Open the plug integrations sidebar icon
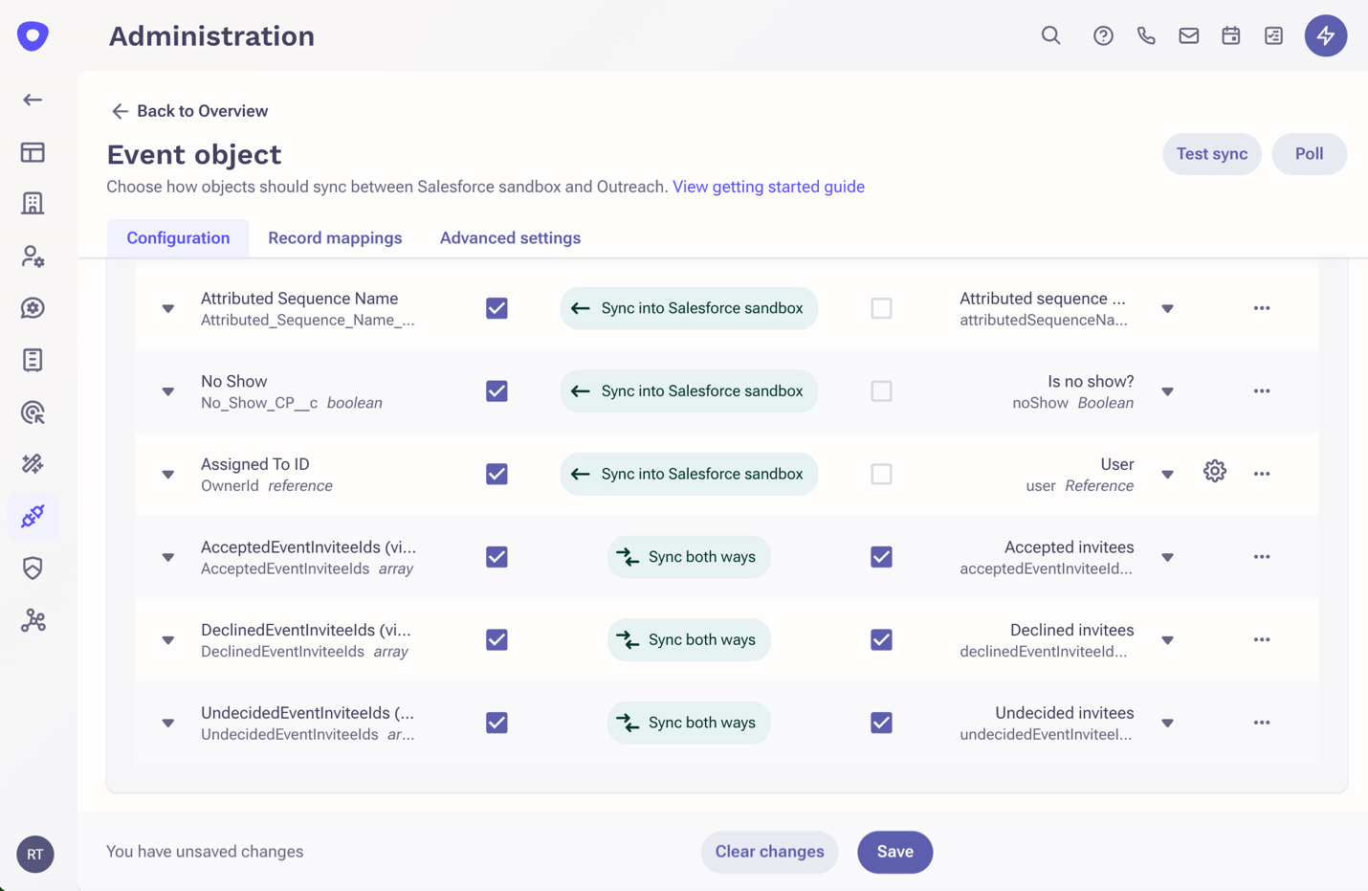Screen dimensions: 1368x891 coord(33,516)
